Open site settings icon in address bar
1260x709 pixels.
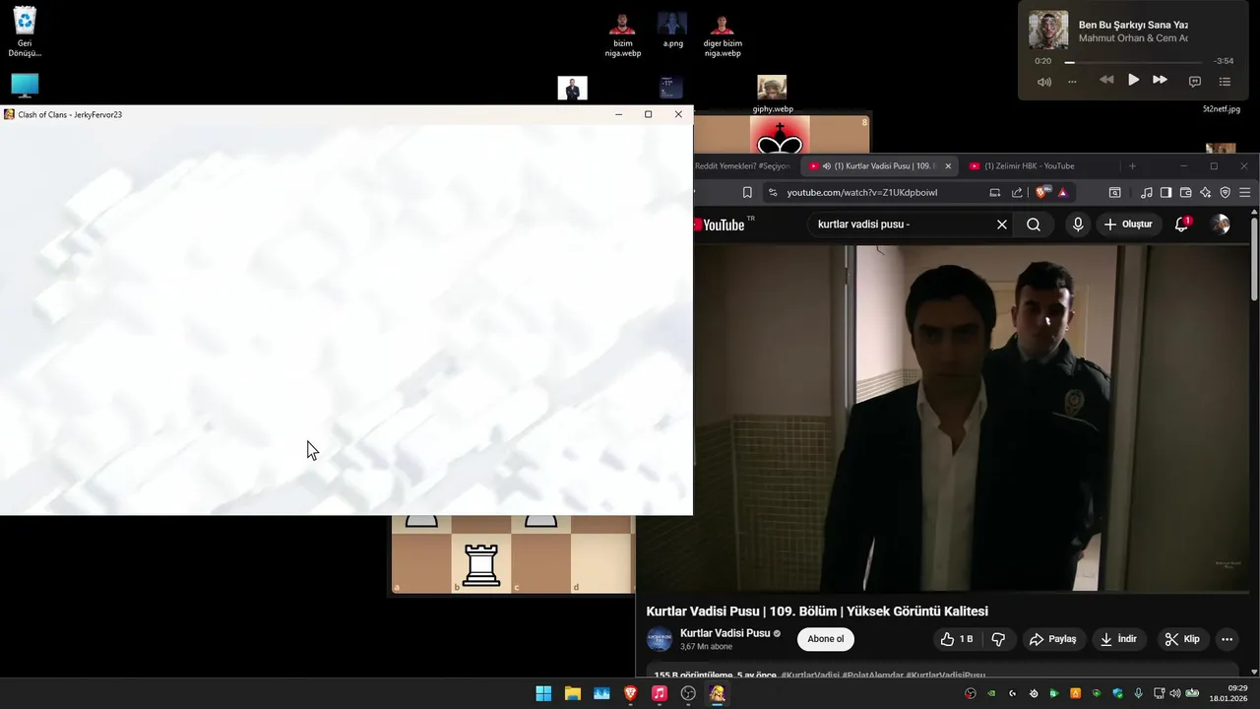click(773, 193)
